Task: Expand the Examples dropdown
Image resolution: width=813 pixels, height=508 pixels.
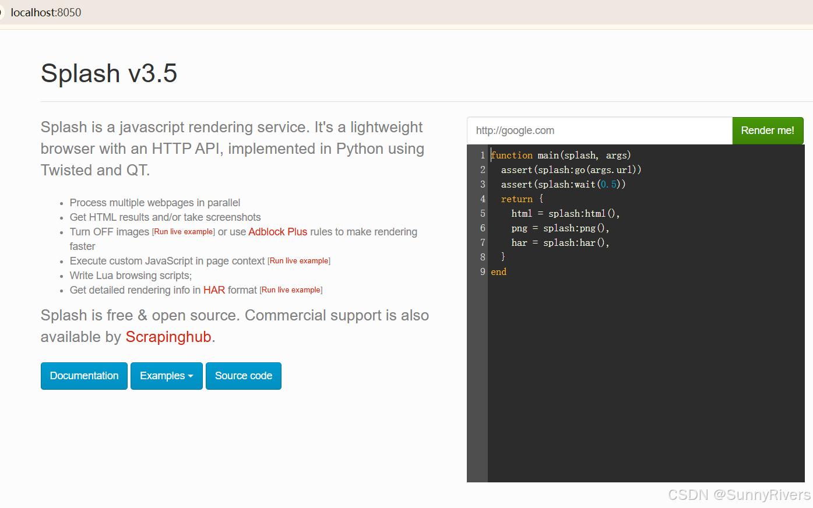Action: (x=167, y=376)
